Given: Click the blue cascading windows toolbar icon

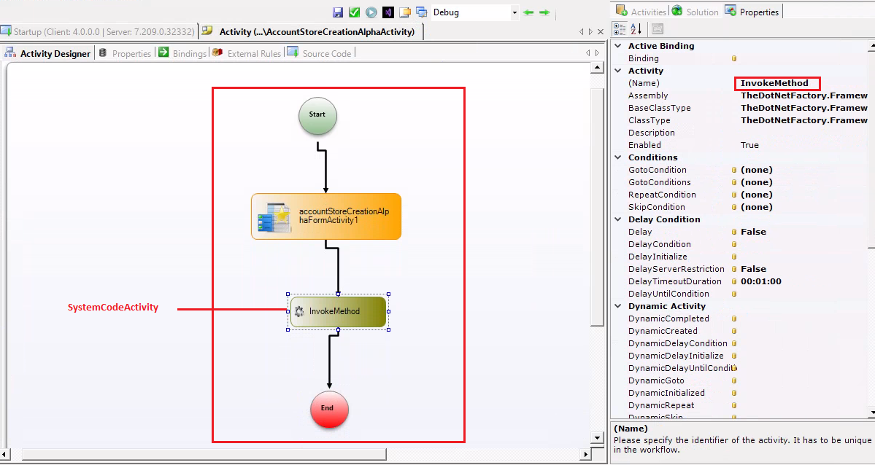Looking at the screenshot, I should tap(422, 12).
